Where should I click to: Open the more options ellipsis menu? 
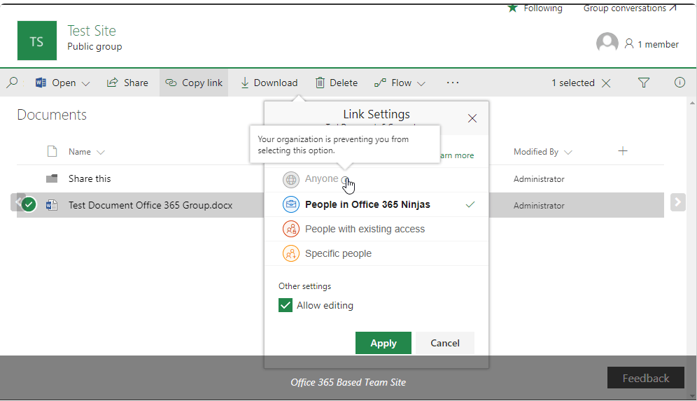(453, 83)
